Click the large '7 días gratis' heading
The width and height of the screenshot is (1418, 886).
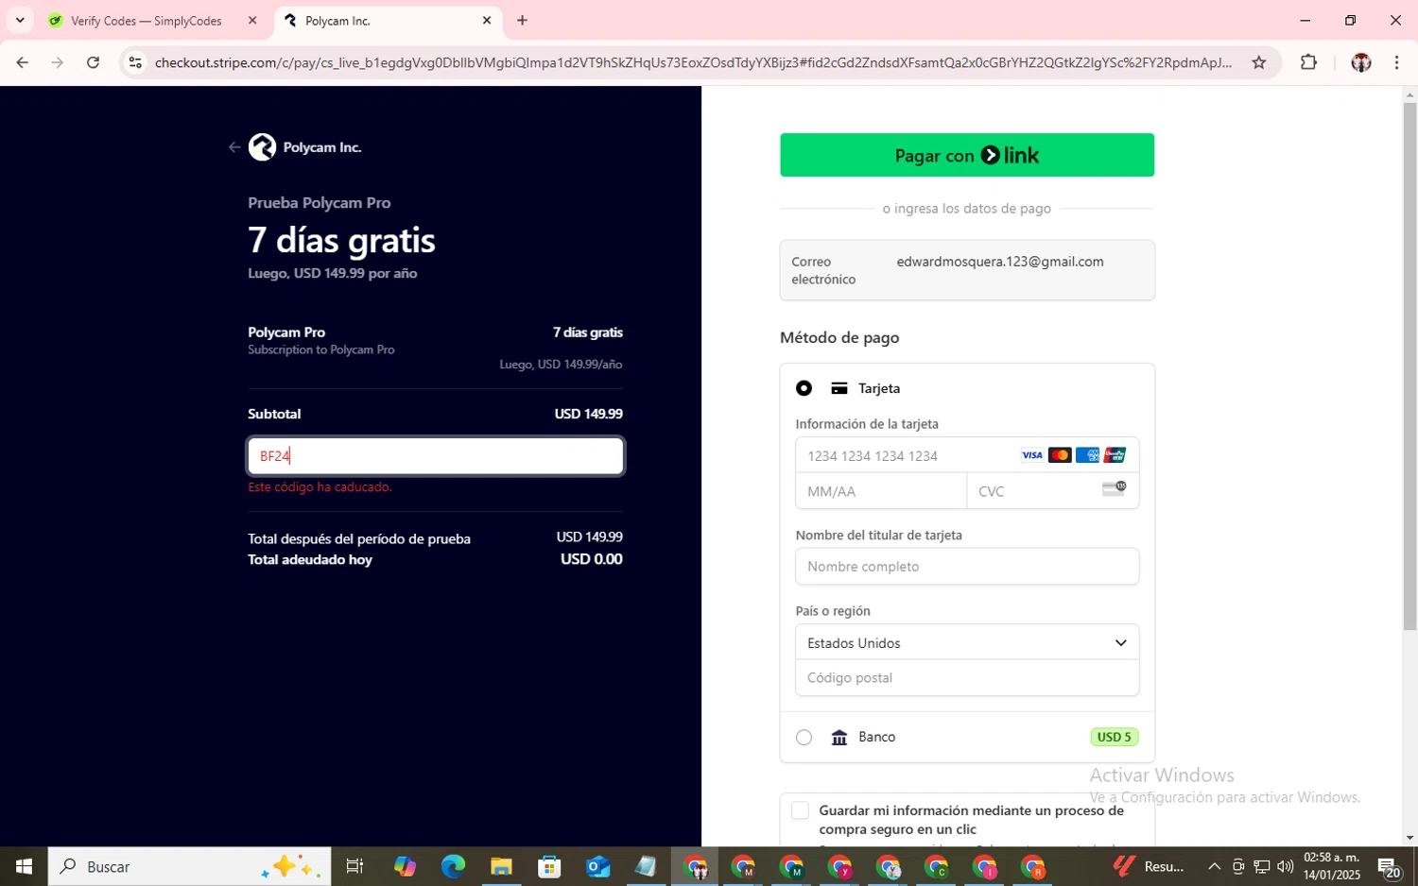click(341, 240)
